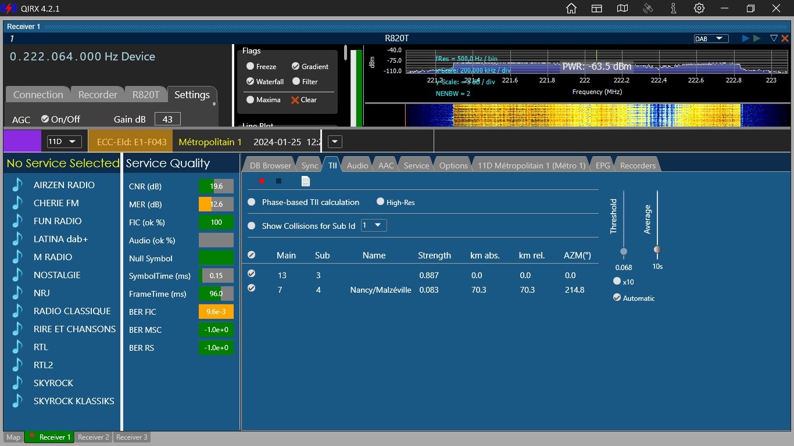Viewport: 794px width, 446px height.
Task: Click the music note icon beside M RADIO
Action: coord(17,257)
